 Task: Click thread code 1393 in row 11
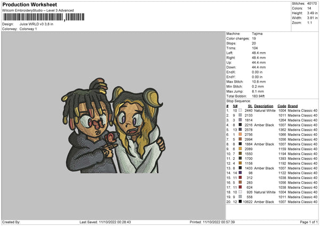pyautogui.click(x=282, y=158)
